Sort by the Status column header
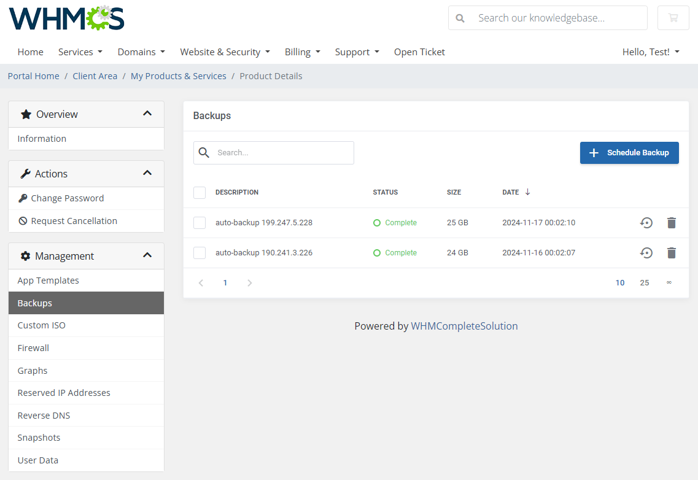The height and width of the screenshot is (480, 698). 386,192
